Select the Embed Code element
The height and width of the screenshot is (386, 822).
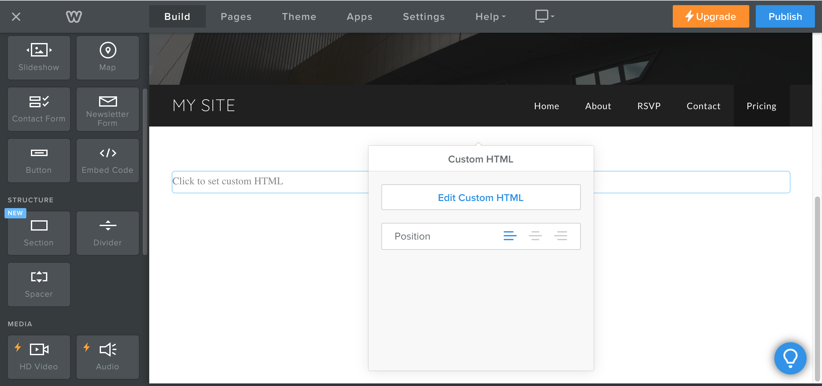[x=107, y=161]
